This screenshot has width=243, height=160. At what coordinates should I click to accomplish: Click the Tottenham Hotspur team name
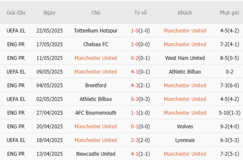click(x=96, y=31)
